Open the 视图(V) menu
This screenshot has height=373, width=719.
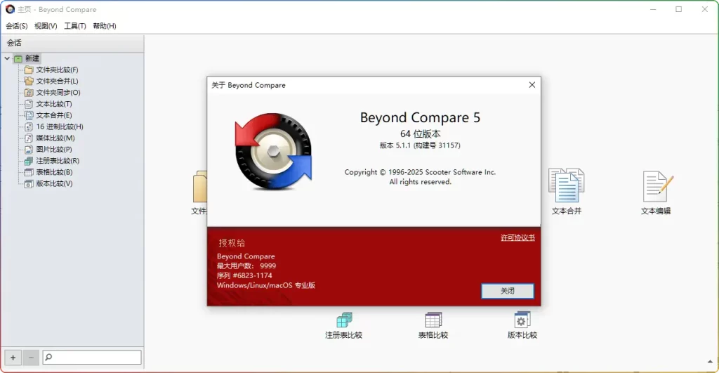coord(46,26)
